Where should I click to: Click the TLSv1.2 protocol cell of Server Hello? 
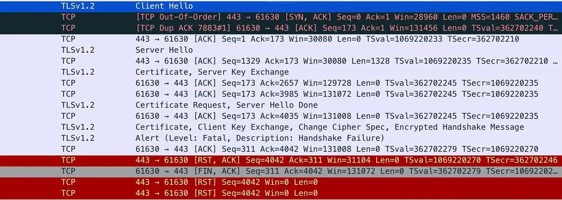click(78, 50)
